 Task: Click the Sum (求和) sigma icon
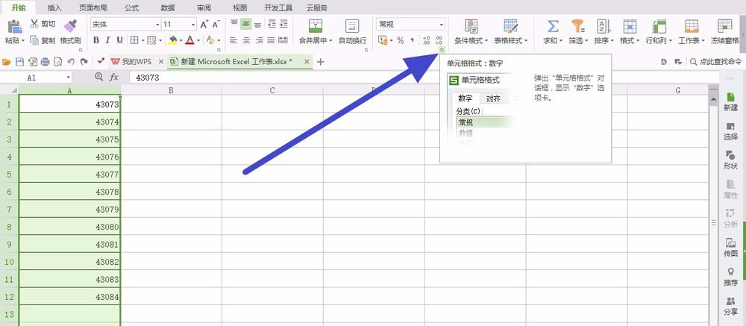tap(553, 26)
